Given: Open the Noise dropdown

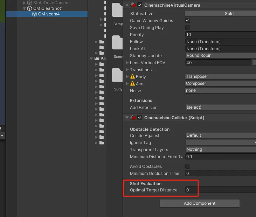Looking at the screenshot, I should click(220, 90).
